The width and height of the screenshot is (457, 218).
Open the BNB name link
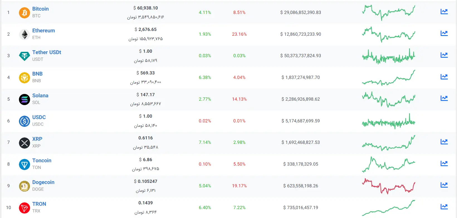click(37, 74)
